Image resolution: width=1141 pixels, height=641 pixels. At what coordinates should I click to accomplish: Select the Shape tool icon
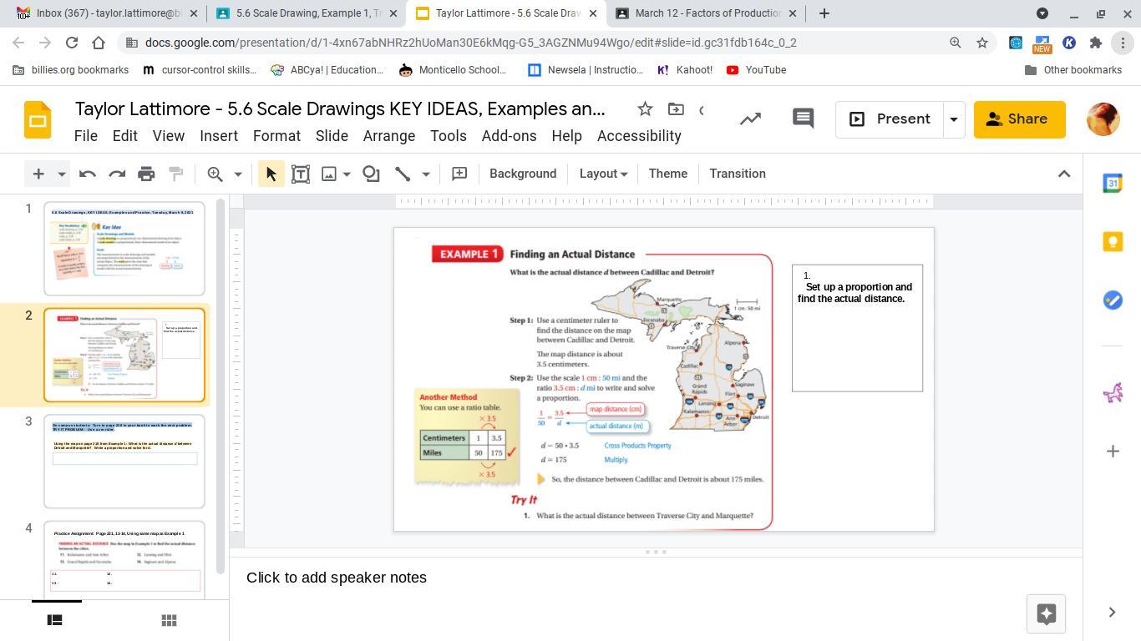point(371,174)
